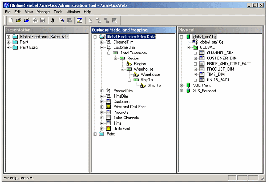Click the SQL_Paint database icon
The height and width of the screenshot is (184, 269).
[188, 85]
